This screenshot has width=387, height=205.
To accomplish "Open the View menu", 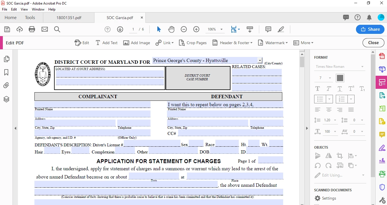I will [x=24, y=9].
